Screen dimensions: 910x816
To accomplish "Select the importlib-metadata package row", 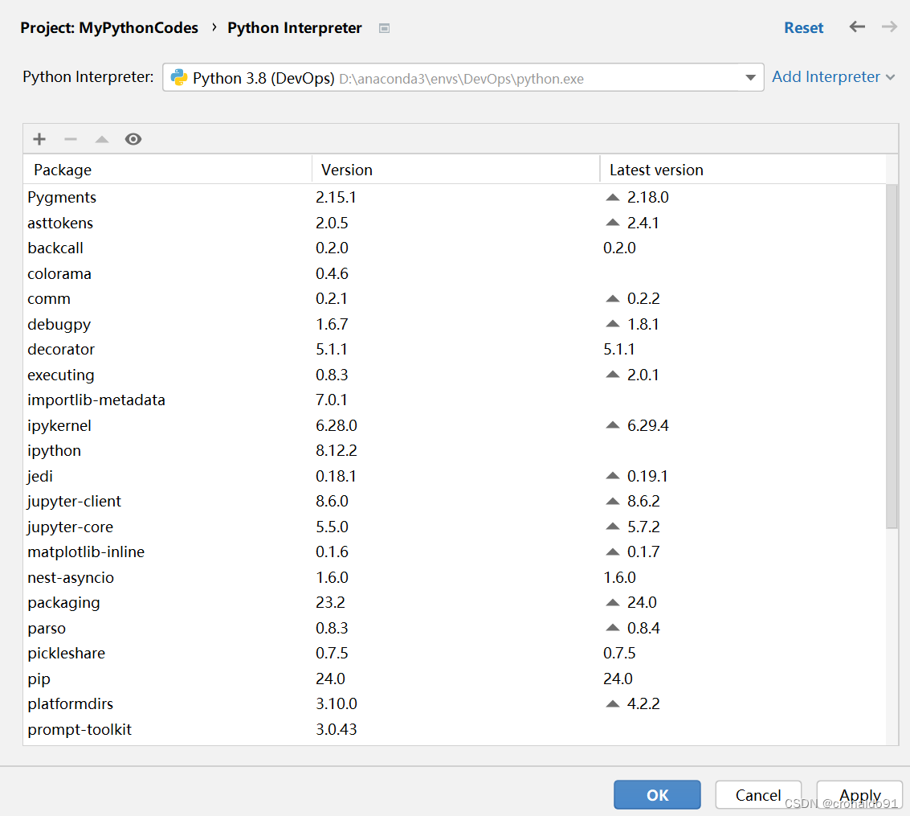I will point(455,400).
